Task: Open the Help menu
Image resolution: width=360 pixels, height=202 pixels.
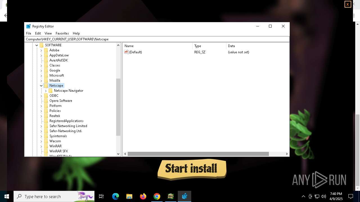Action: click(x=76, y=33)
